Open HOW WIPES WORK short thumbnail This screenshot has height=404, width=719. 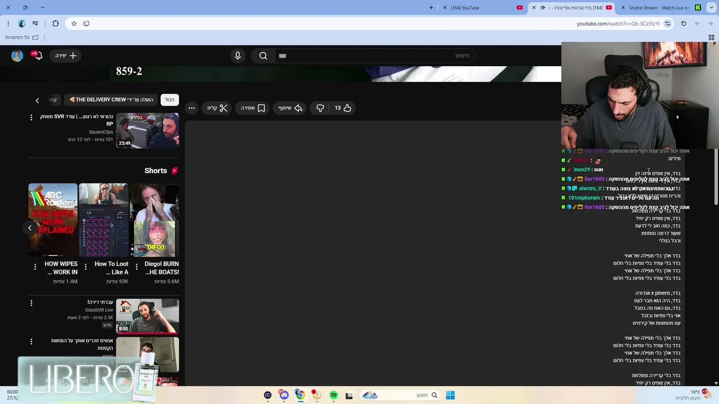coord(53,219)
